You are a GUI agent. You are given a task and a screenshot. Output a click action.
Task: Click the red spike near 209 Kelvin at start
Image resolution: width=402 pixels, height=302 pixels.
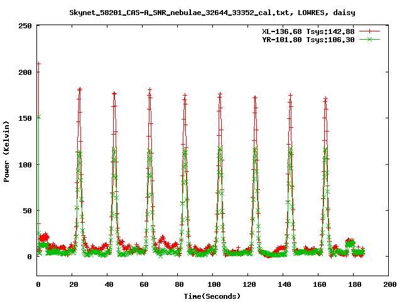[x=39, y=64]
